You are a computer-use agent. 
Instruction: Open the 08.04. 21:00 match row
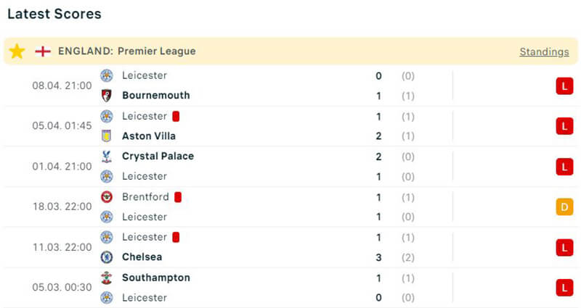point(62,86)
